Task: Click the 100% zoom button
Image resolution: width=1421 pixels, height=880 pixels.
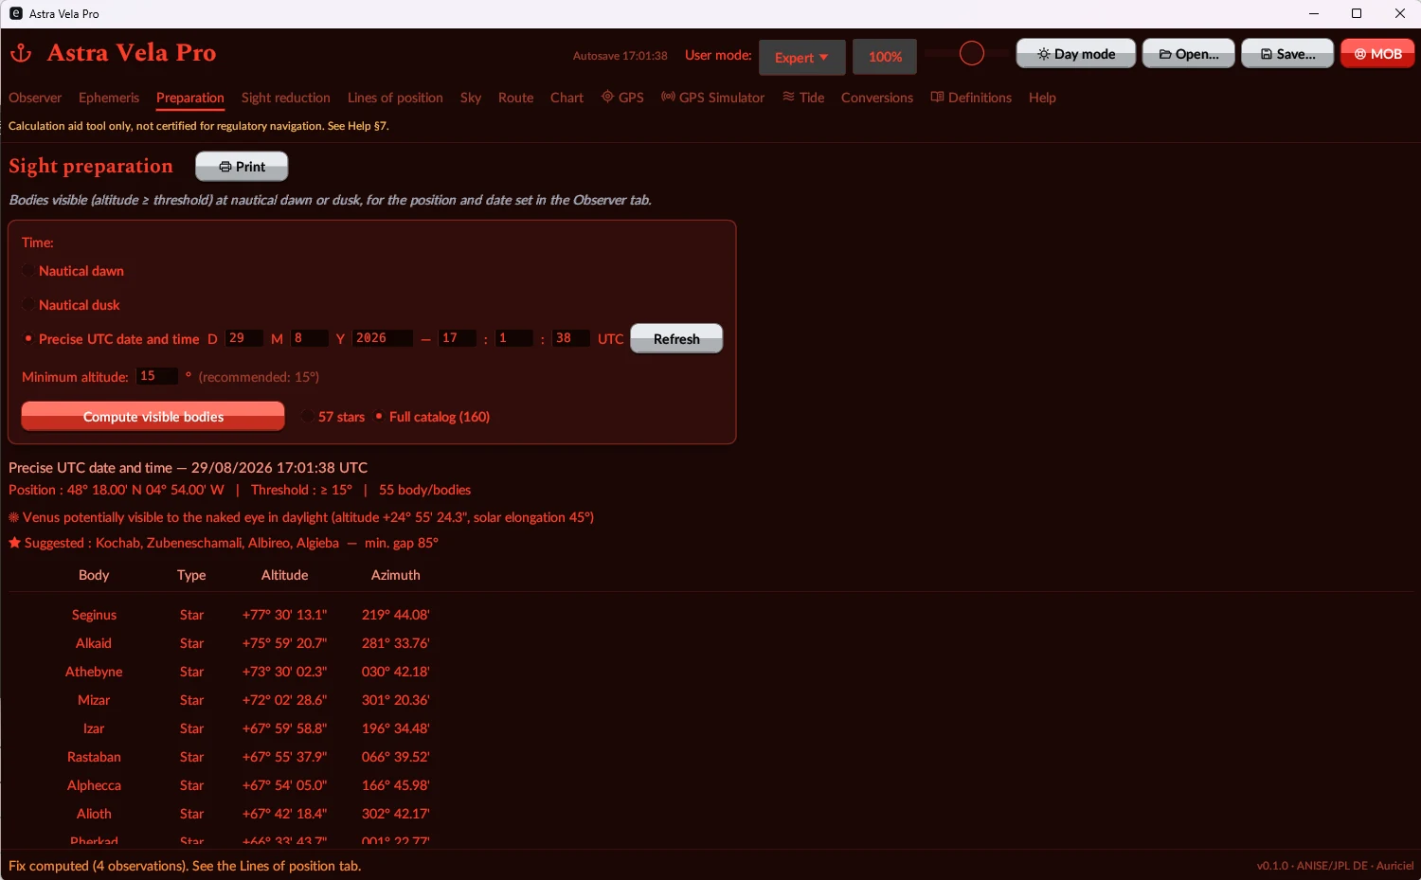Action: click(885, 57)
